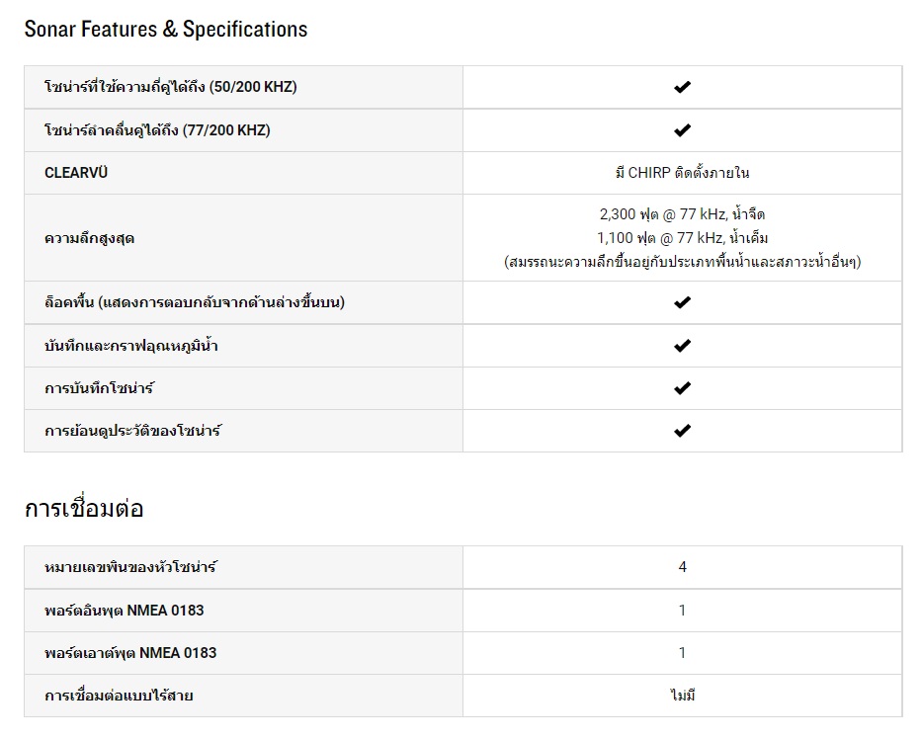
Task: Click the checkmark in the ล็อคพื้น row
Action: 682,302
